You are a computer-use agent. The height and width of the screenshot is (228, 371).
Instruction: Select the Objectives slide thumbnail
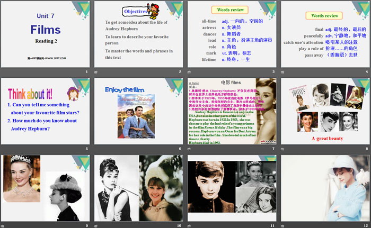(x=138, y=34)
